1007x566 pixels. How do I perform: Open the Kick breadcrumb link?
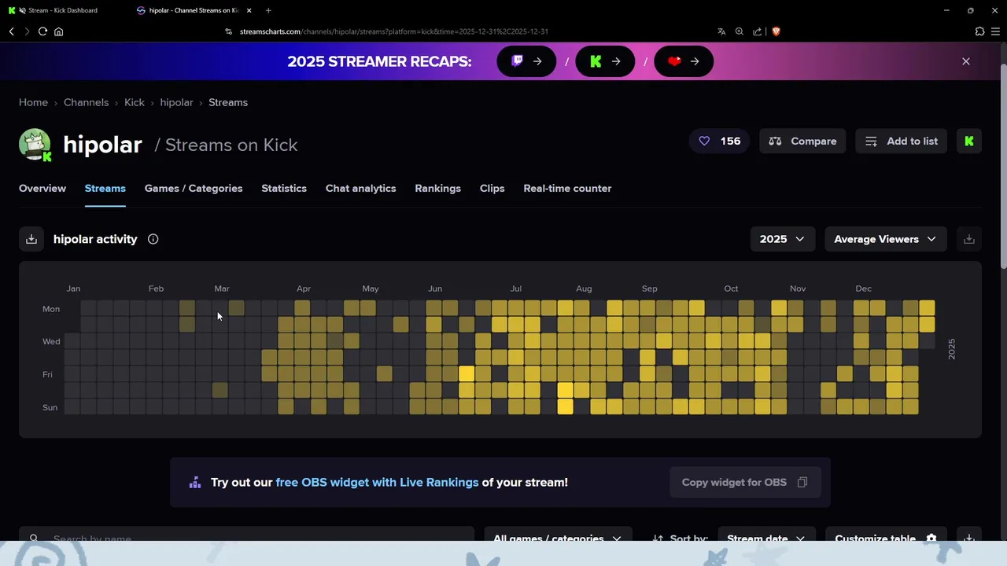(x=135, y=102)
